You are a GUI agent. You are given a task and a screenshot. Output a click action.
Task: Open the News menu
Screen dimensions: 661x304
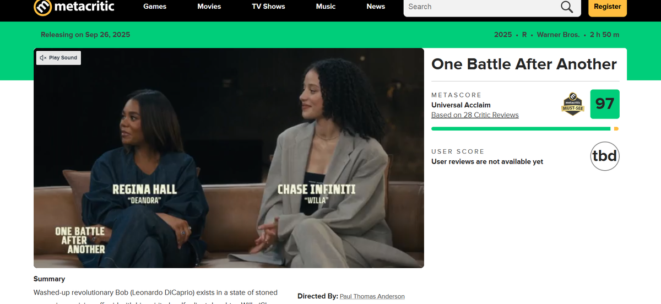point(376,7)
